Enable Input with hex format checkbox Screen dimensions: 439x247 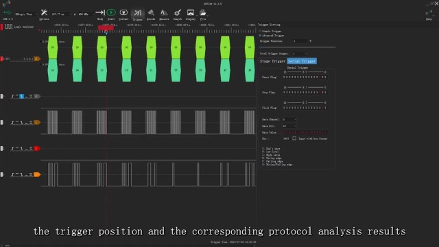(294, 139)
